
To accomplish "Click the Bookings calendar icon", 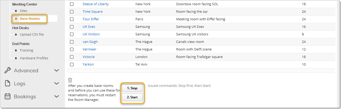I will pos(8,96).
